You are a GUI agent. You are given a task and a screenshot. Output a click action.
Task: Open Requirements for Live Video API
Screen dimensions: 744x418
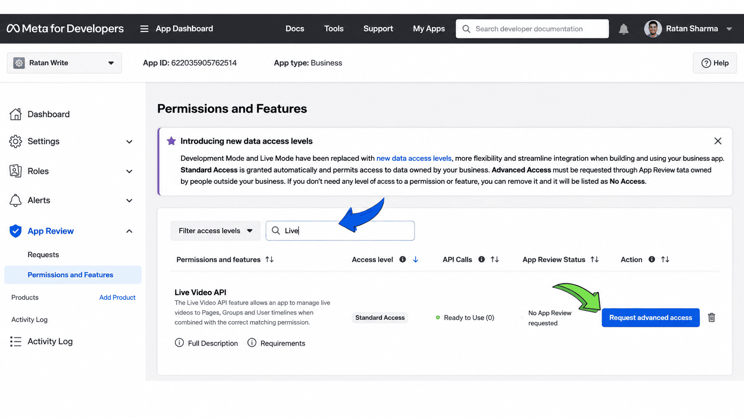(x=276, y=343)
